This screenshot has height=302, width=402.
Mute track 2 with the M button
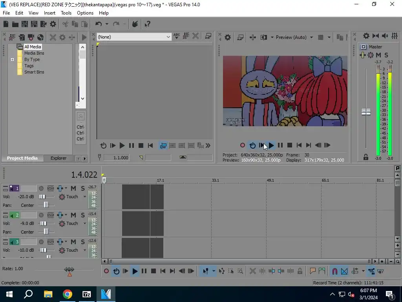point(73,215)
